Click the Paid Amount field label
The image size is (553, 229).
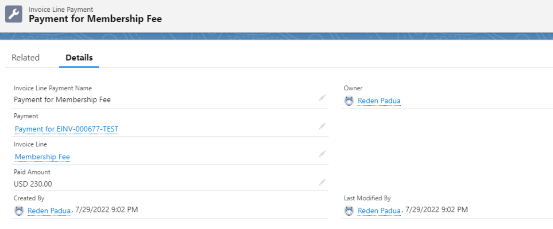[x=32, y=172]
